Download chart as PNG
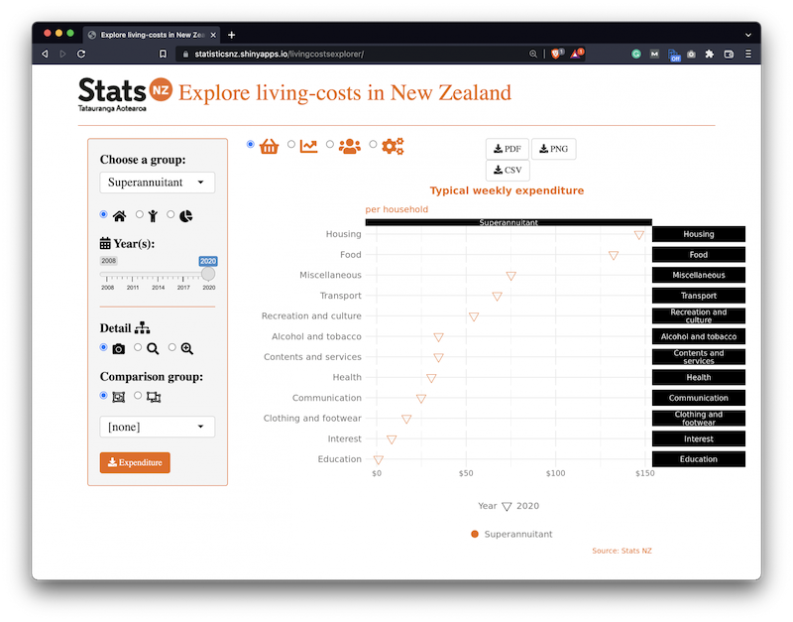Screen dimensions: 793x622 coord(554,149)
